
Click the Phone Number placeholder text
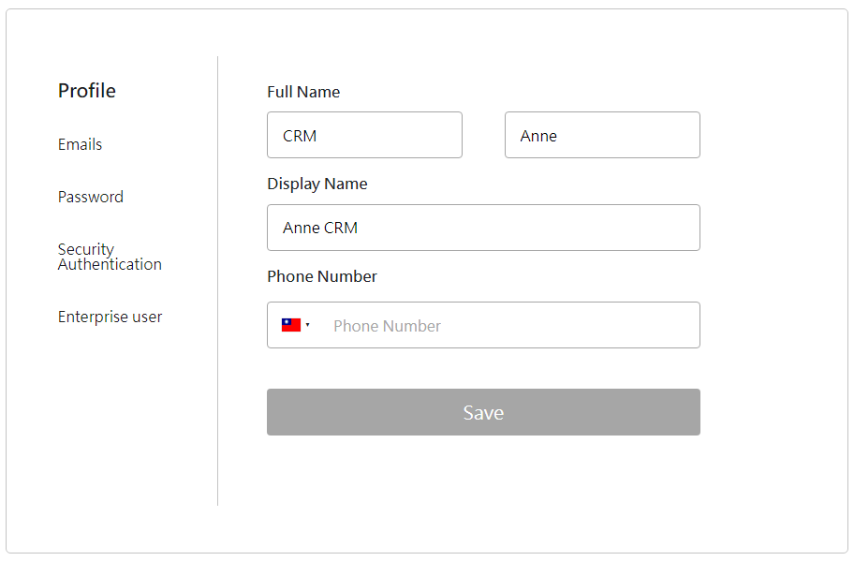pyautogui.click(x=387, y=326)
